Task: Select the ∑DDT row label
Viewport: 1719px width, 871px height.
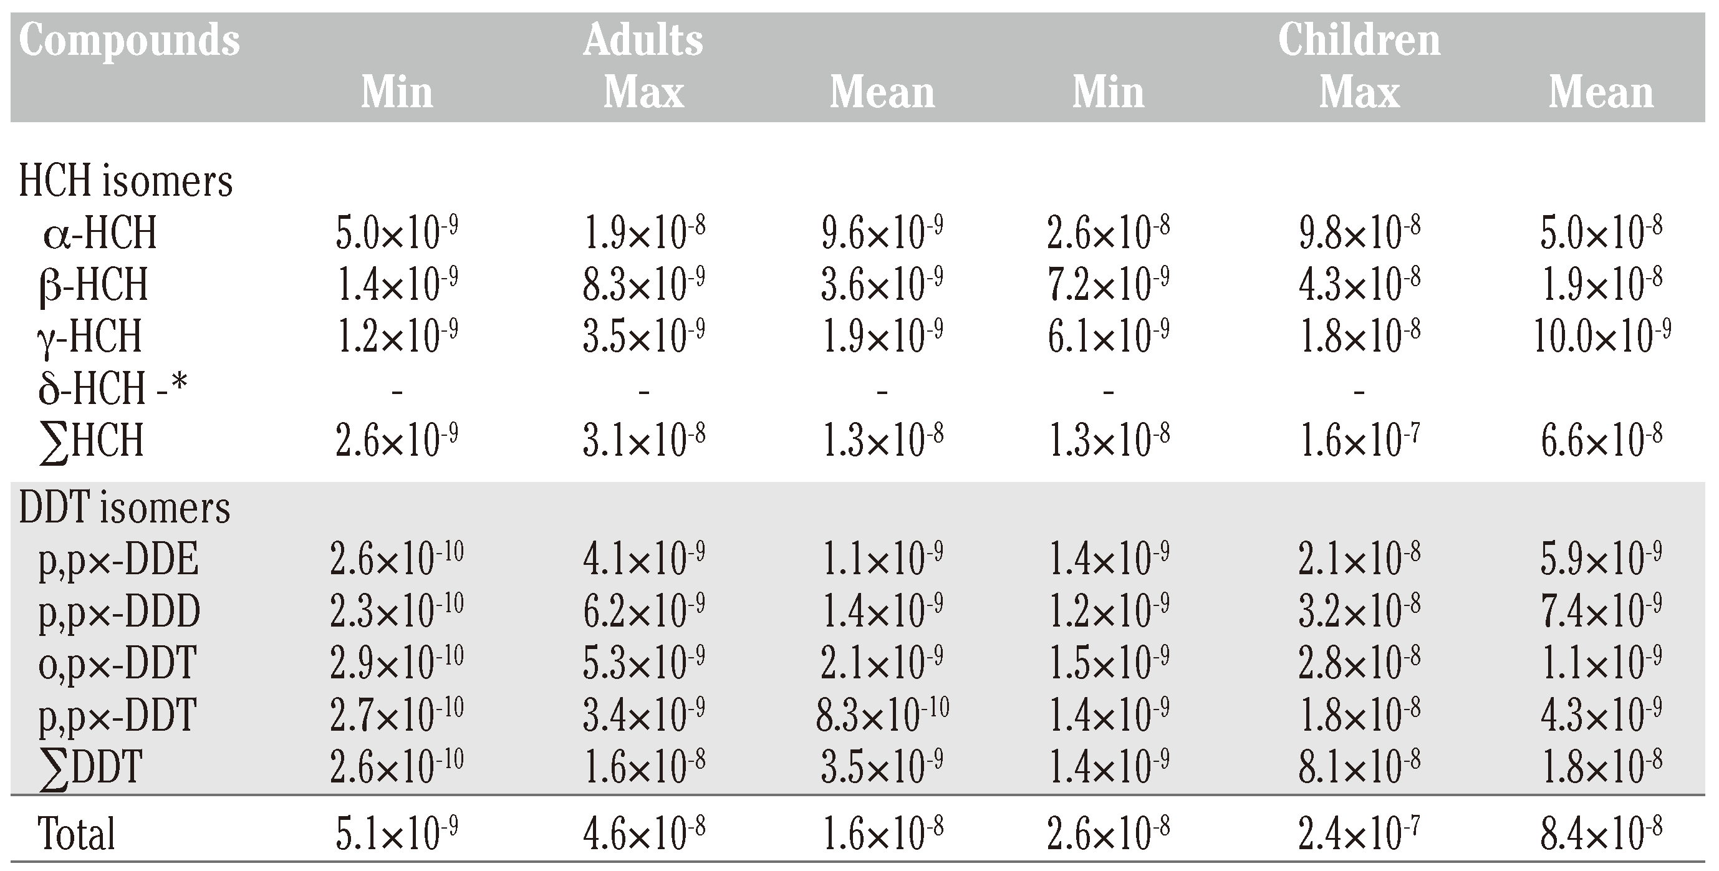Action: 91,768
